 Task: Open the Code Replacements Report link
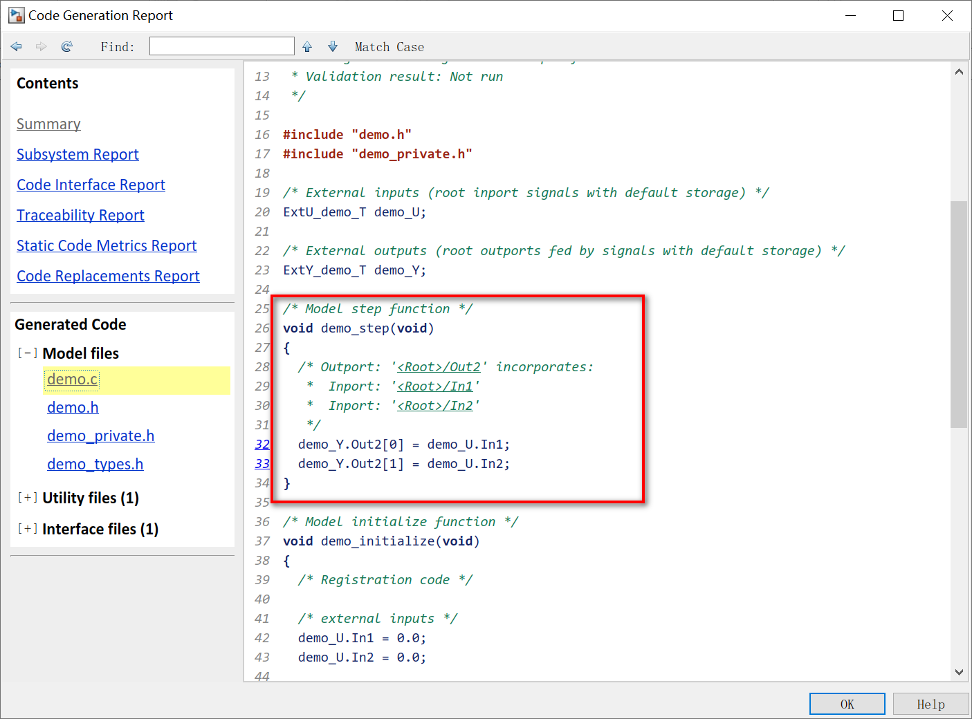108,277
